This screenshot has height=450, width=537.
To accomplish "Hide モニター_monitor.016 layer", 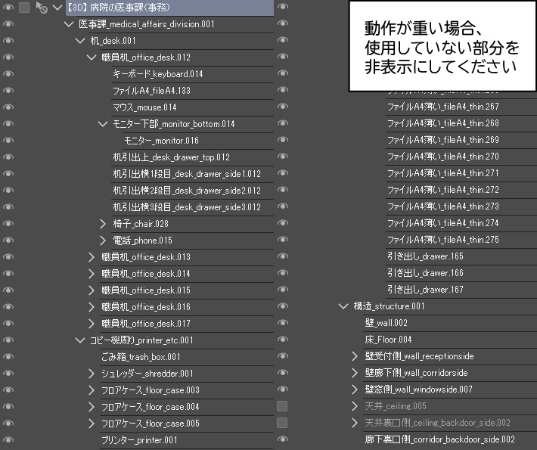I will (8, 141).
